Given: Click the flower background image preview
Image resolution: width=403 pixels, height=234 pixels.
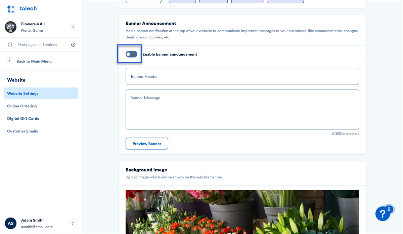Looking at the screenshot, I should [242, 212].
